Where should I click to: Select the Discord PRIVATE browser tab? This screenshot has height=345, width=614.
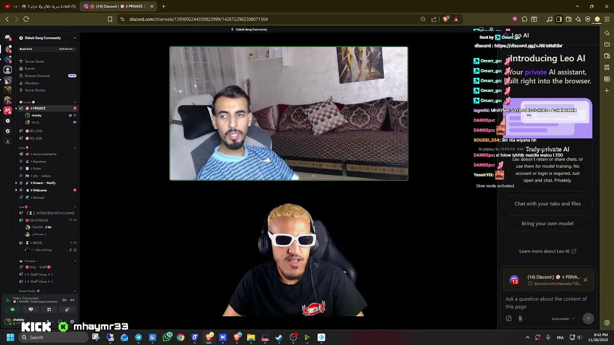118,6
